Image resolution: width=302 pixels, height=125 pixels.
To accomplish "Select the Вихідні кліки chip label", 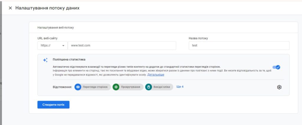I will [x=162, y=87].
